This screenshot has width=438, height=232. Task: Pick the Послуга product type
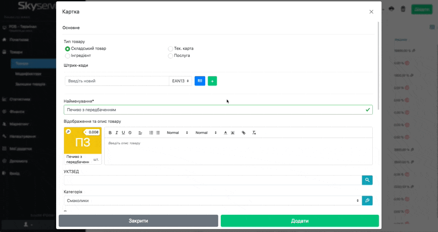click(x=171, y=56)
